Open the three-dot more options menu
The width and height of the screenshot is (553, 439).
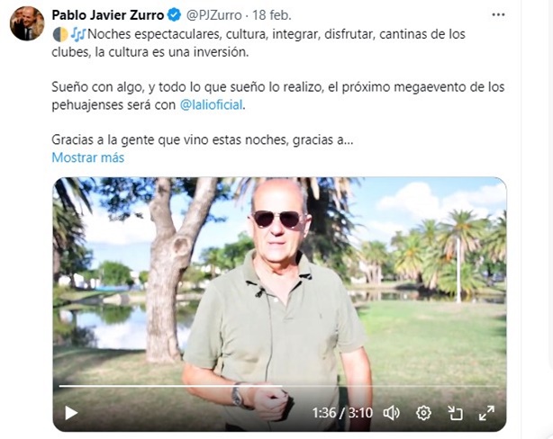498,14
